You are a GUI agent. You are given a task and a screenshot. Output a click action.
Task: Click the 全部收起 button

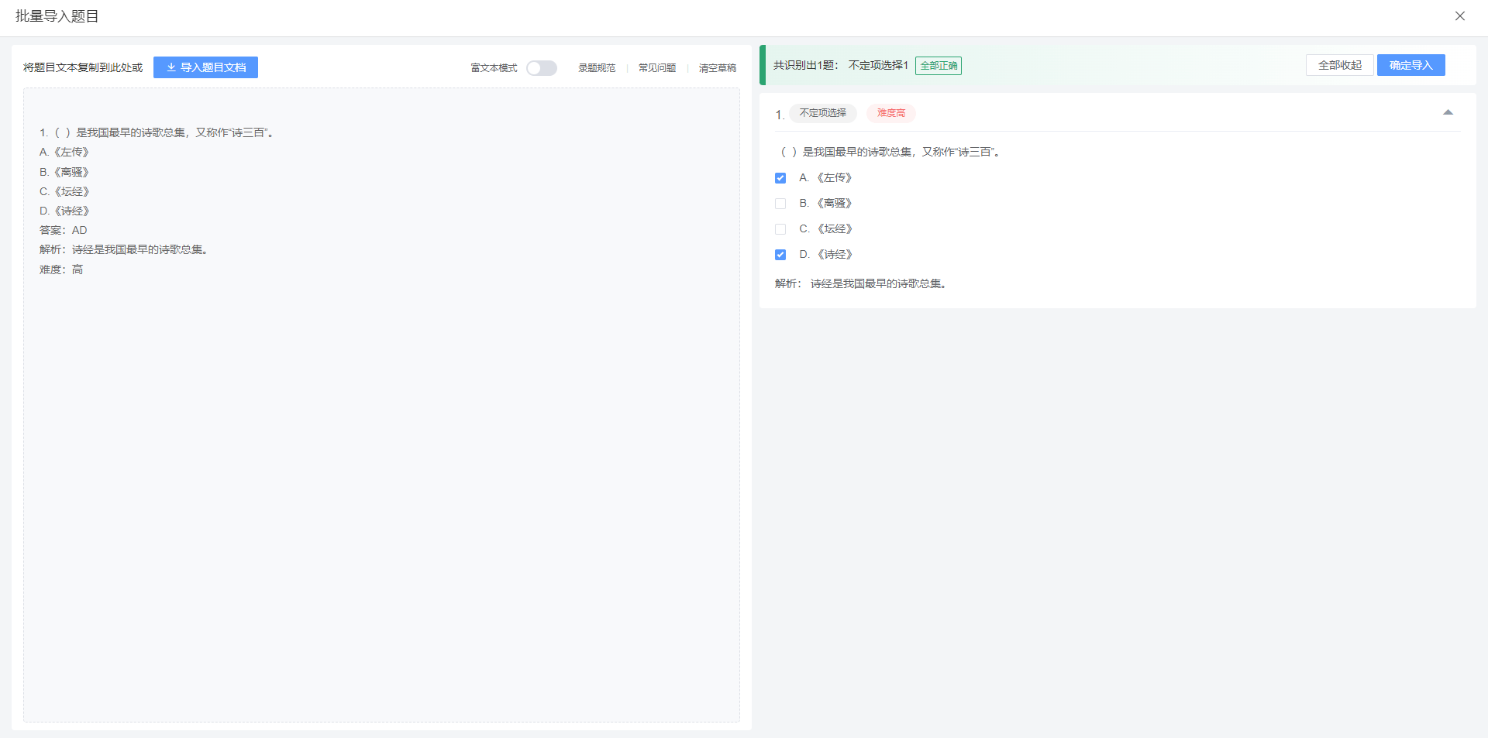point(1339,65)
